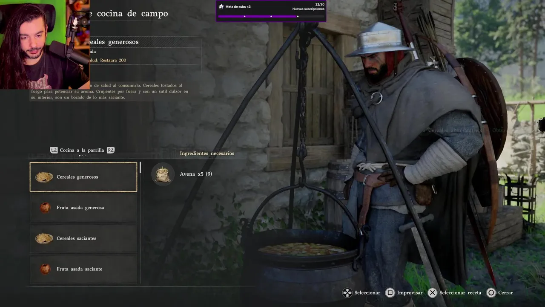545x307 pixels.
Task: Click the L2 previous tab button icon
Action: tap(54, 150)
